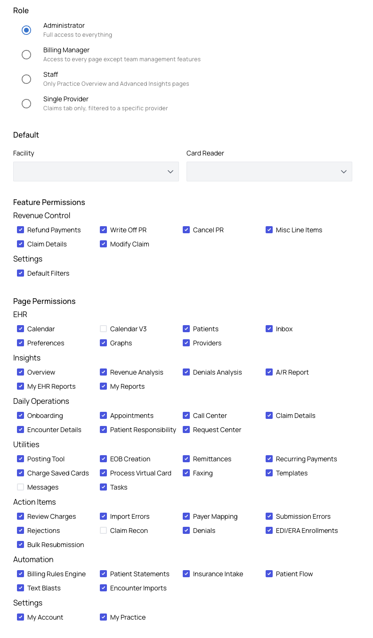
Task: Enable the Calendar V3 checkbox
Action: [103, 328]
